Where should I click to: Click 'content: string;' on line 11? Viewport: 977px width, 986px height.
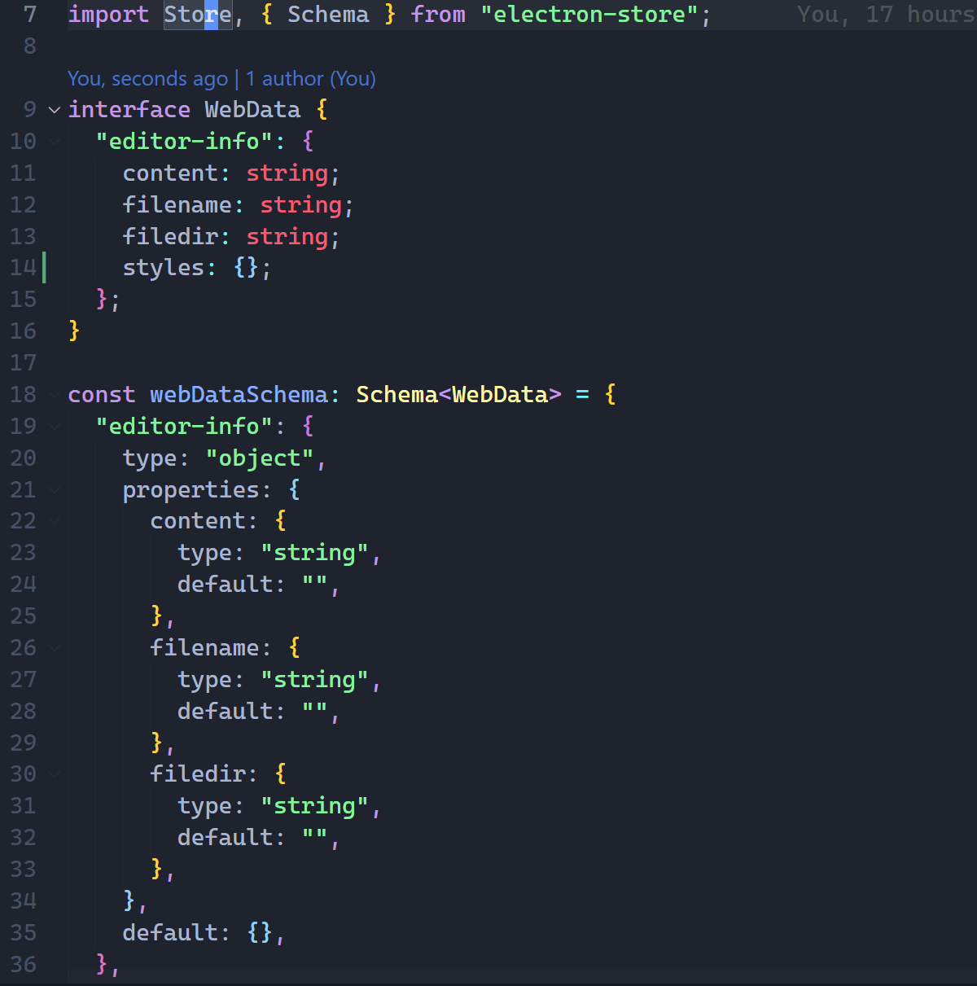(231, 173)
